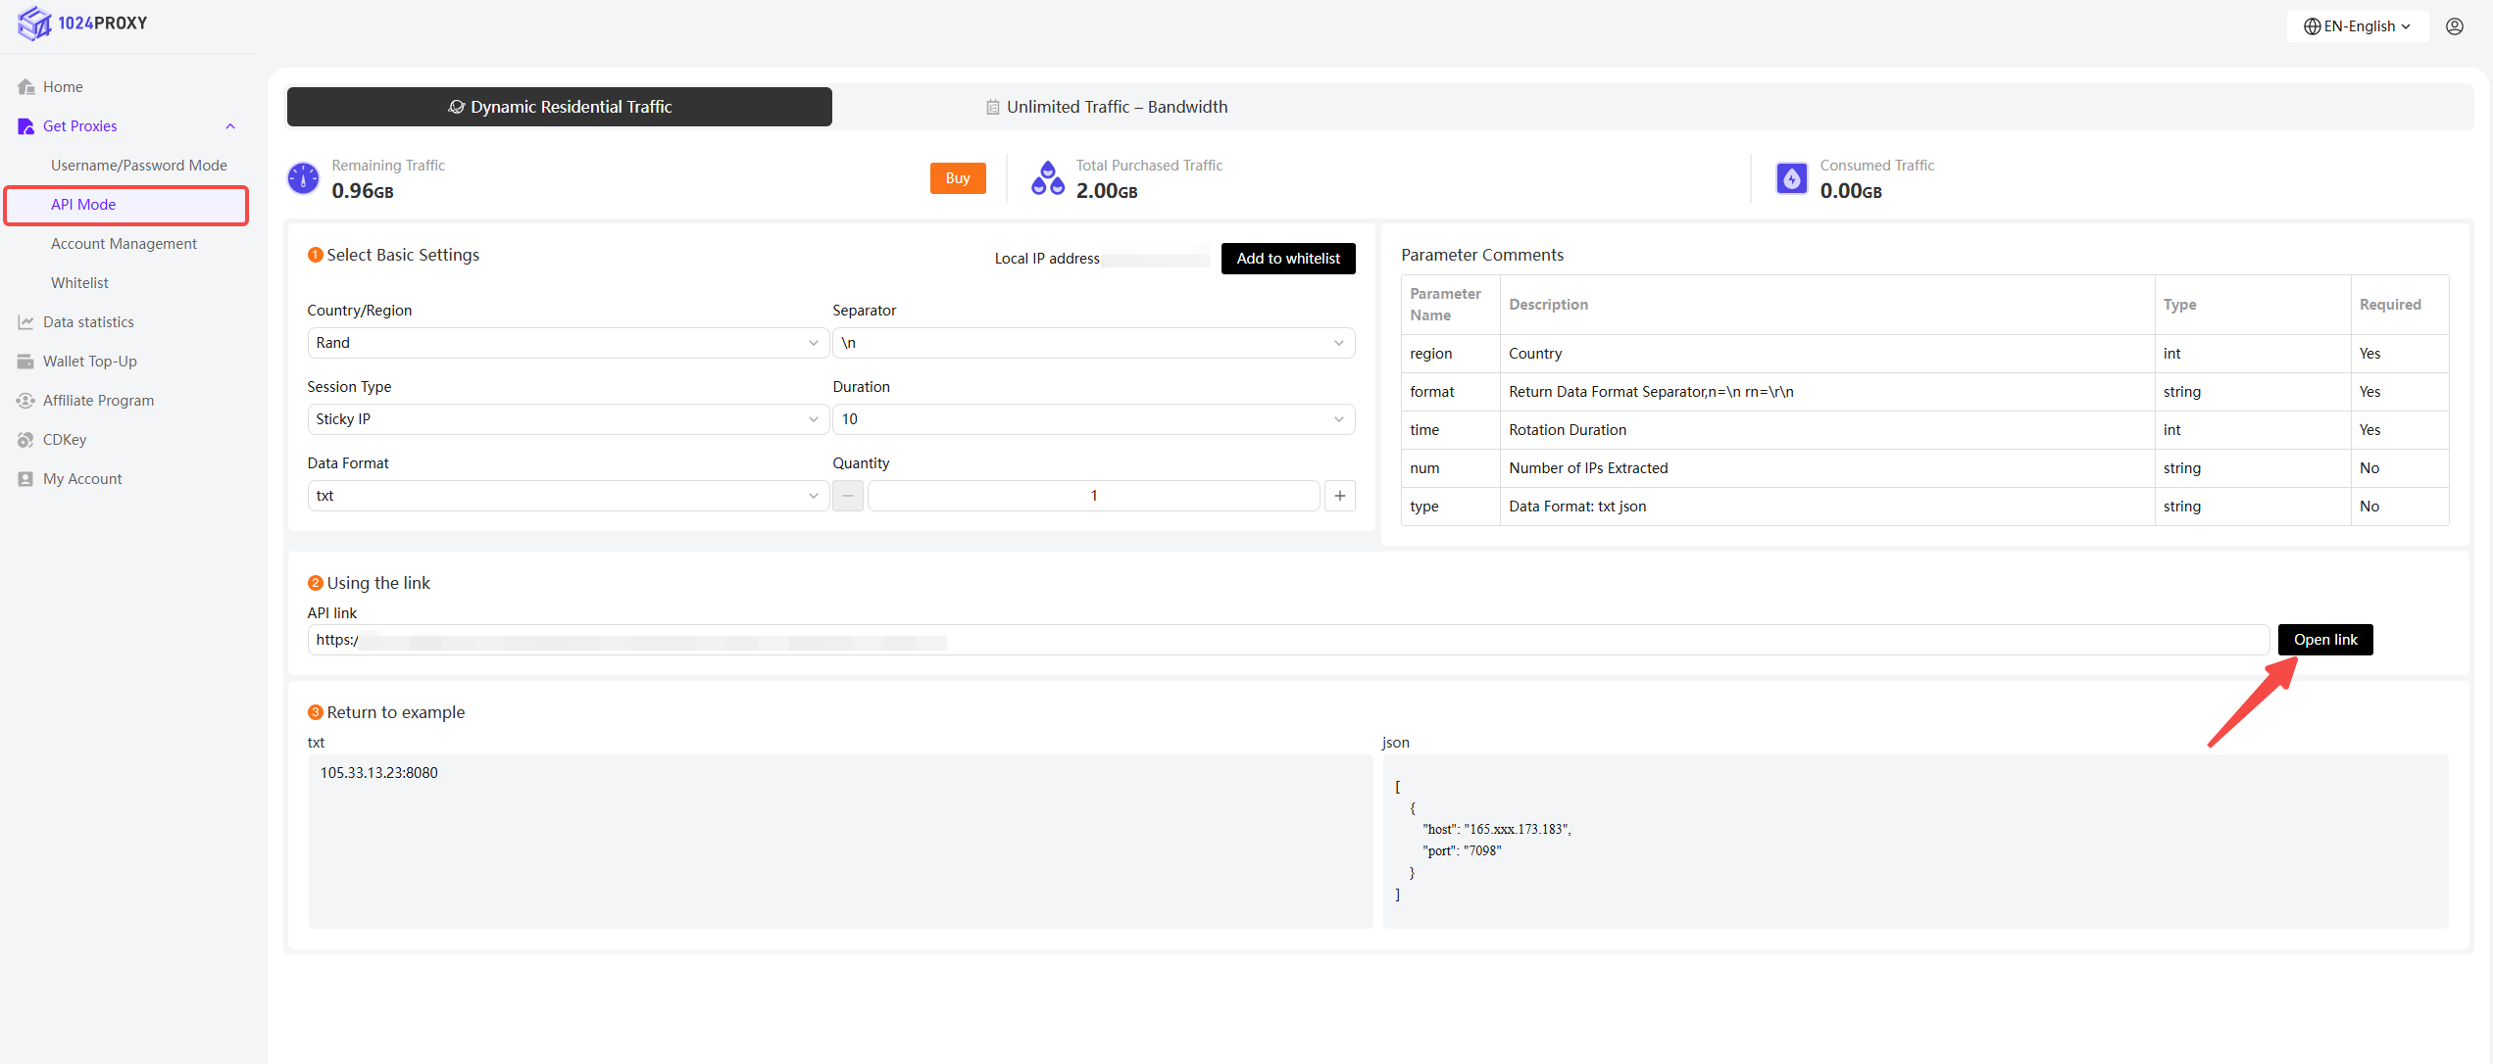The width and height of the screenshot is (2493, 1064).
Task: Click the Add to whitelist button
Action: (x=1287, y=259)
